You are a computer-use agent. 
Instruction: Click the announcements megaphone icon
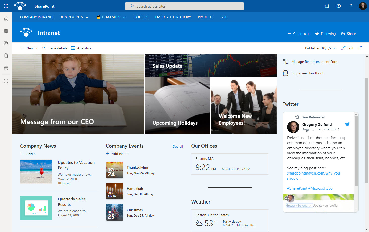pos(327,6)
